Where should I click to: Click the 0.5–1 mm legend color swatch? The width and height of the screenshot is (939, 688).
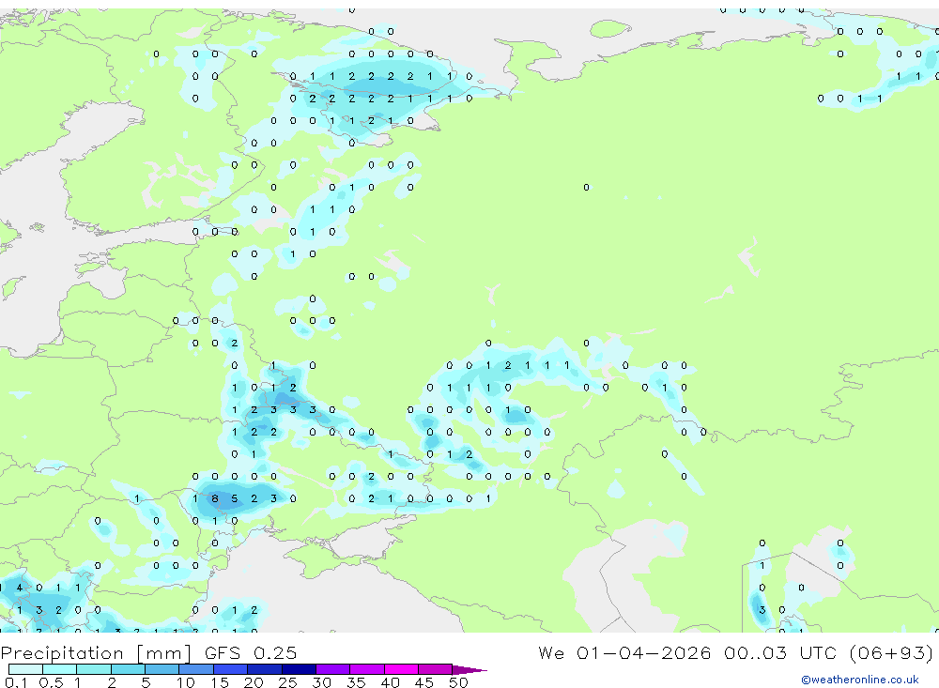[60, 669]
